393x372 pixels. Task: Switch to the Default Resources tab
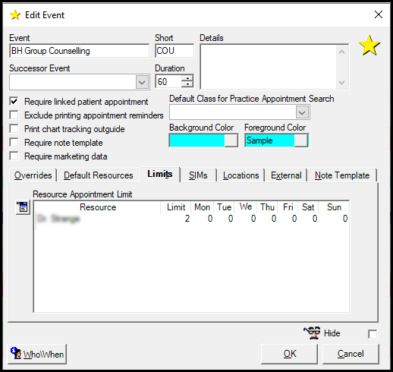[99, 175]
